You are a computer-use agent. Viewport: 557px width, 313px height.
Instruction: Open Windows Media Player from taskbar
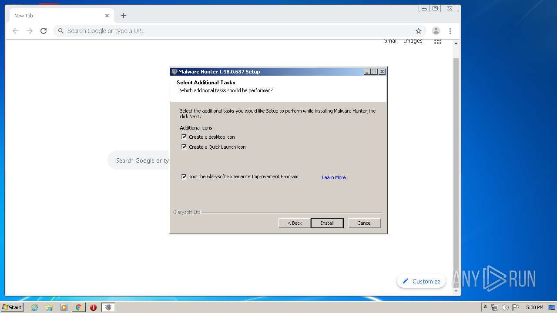[x=64, y=307]
